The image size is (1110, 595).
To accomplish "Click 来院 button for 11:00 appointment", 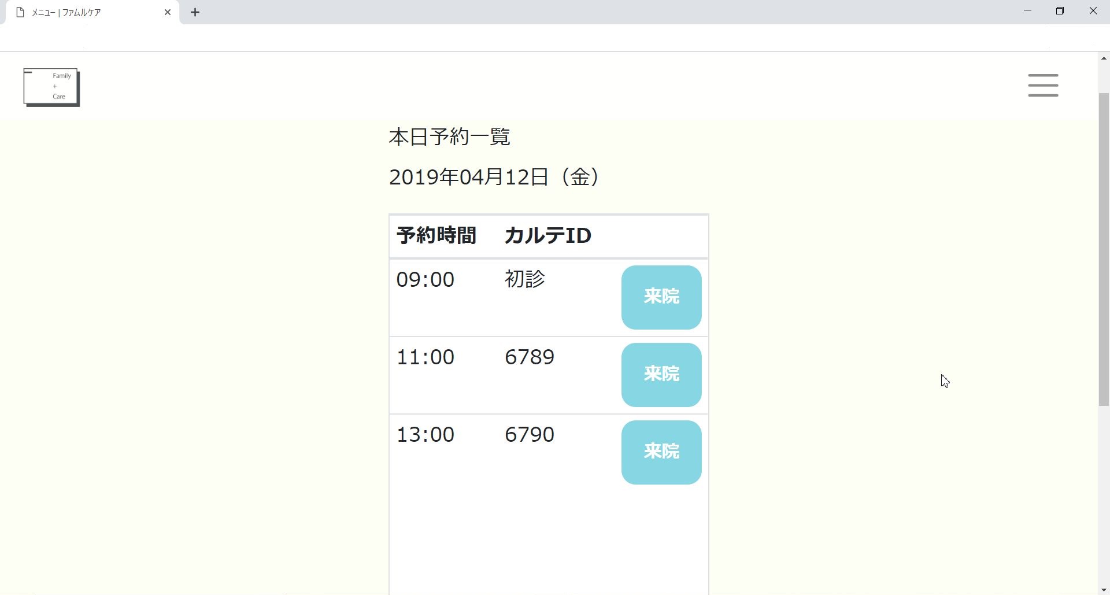I will (x=661, y=375).
